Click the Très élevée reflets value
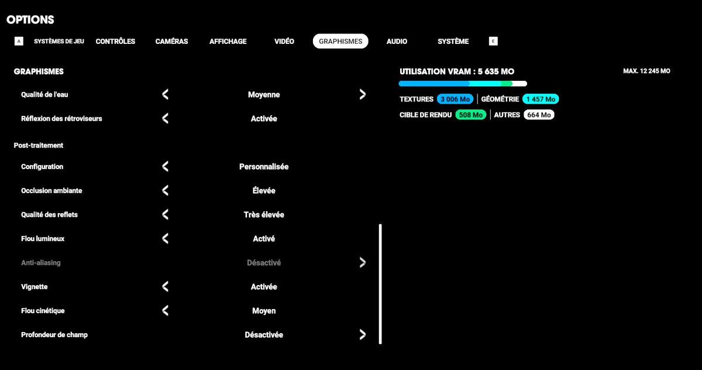Image resolution: width=702 pixels, height=370 pixels. (x=264, y=215)
